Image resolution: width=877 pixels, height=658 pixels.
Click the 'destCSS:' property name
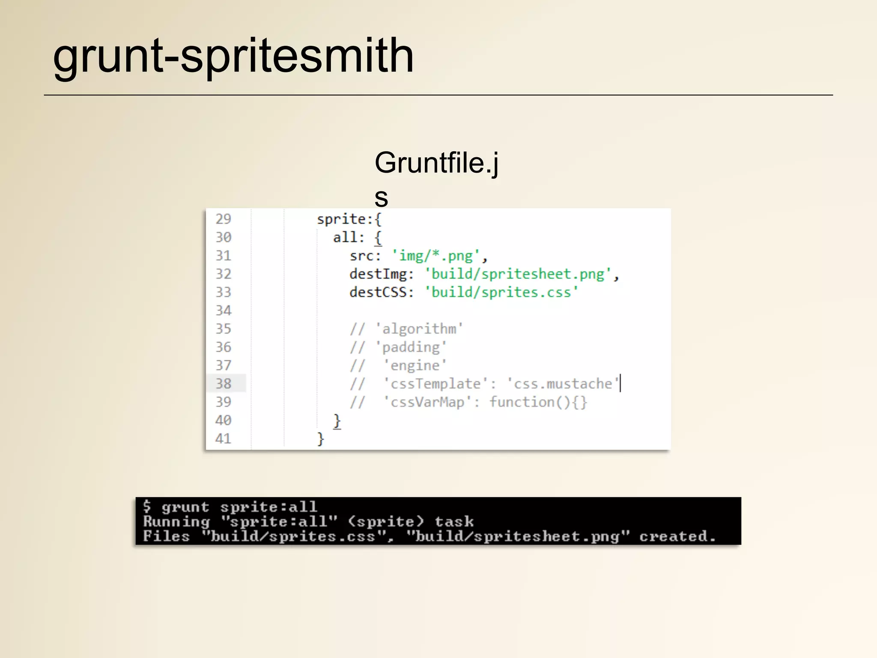pyautogui.click(x=382, y=292)
